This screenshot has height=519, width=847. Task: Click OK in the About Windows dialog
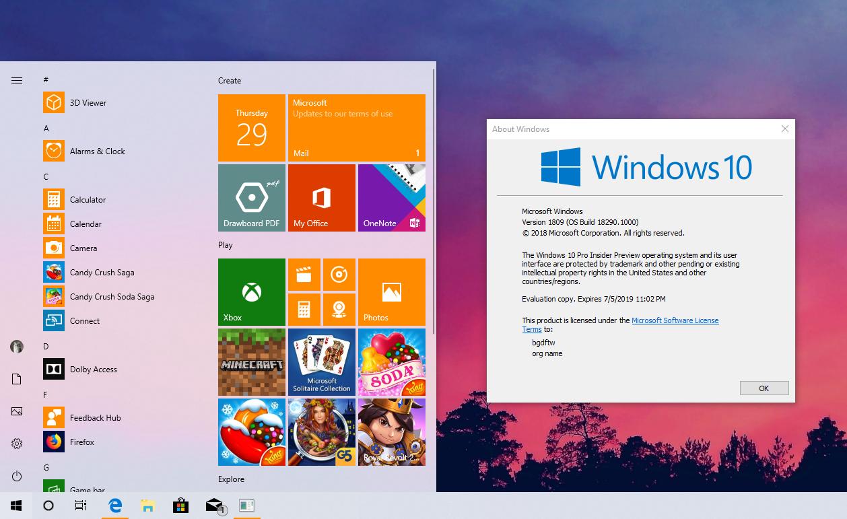[x=764, y=388]
